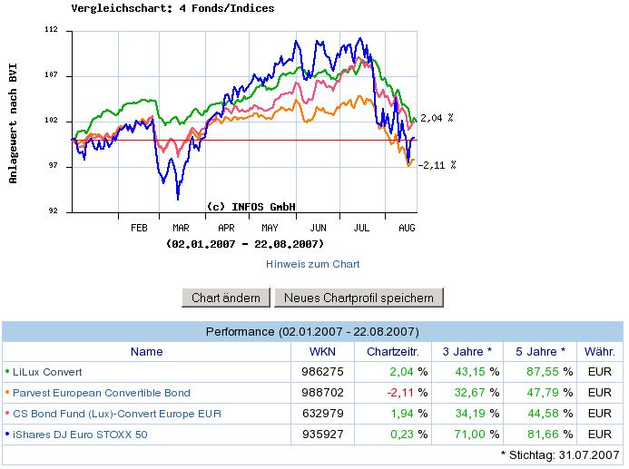
Task: Sort table by the Name column header
Action: coord(146,351)
